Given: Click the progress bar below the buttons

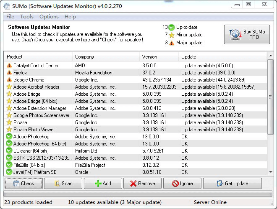Looking at the screenshot, I should tap(138, 194).
